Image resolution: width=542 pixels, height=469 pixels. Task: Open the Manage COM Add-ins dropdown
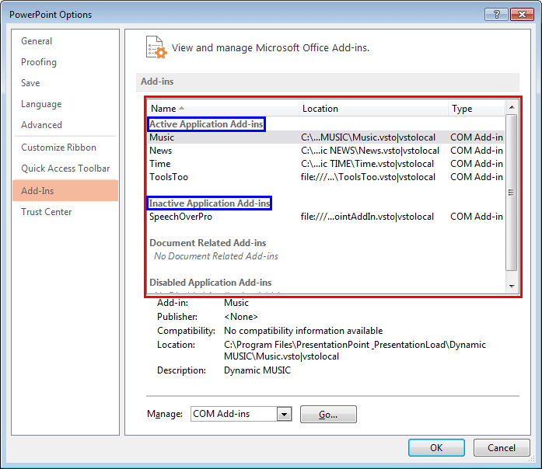pos(284,414)
